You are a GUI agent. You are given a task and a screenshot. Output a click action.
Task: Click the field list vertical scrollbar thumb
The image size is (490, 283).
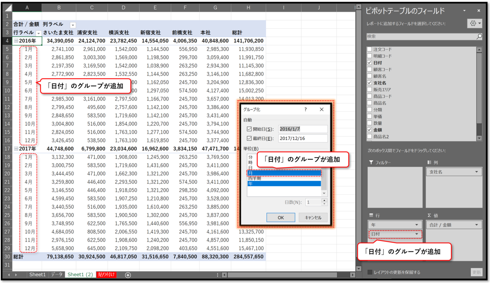coord(479,87)
